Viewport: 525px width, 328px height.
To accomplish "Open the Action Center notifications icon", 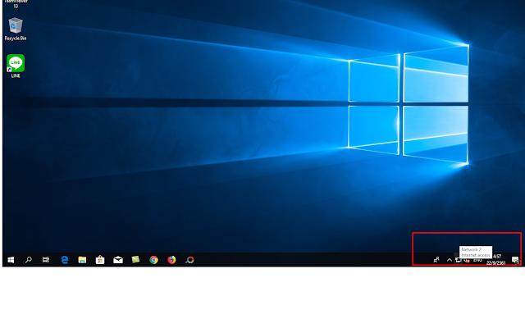I will (x=515, y=260).
